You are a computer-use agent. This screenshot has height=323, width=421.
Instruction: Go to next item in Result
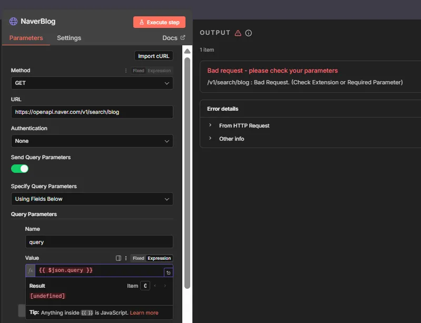pos(165,286)
